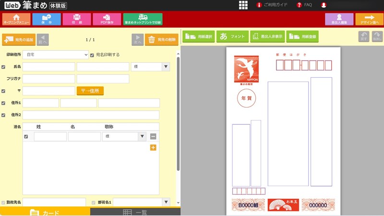
Task: Go to next recipient 次へ
Action: coord(138,39)
